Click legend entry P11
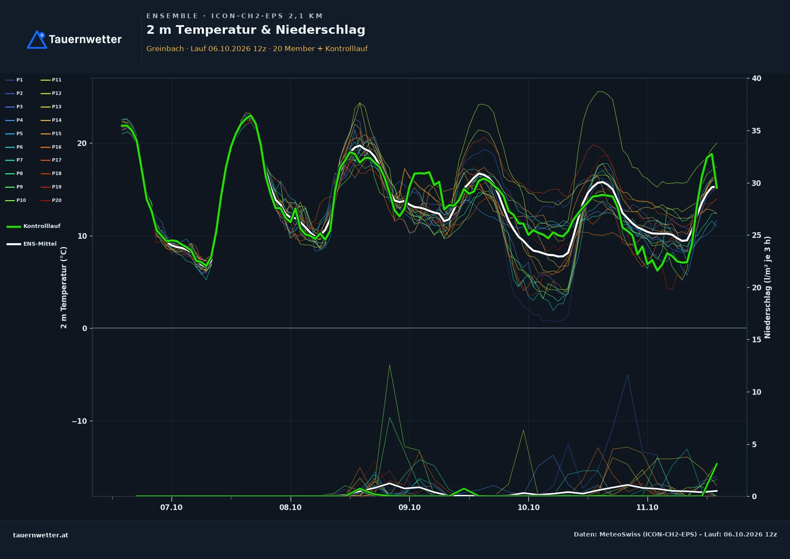This screenshot has height=559, width=790. point(51,80)
